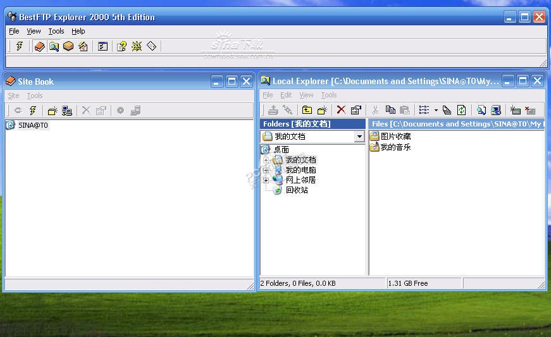Click the green refresh icon in Local Explorer

pos(461,110)
